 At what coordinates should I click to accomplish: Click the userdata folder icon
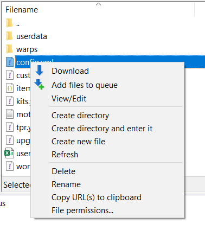[x=9, y=36]
